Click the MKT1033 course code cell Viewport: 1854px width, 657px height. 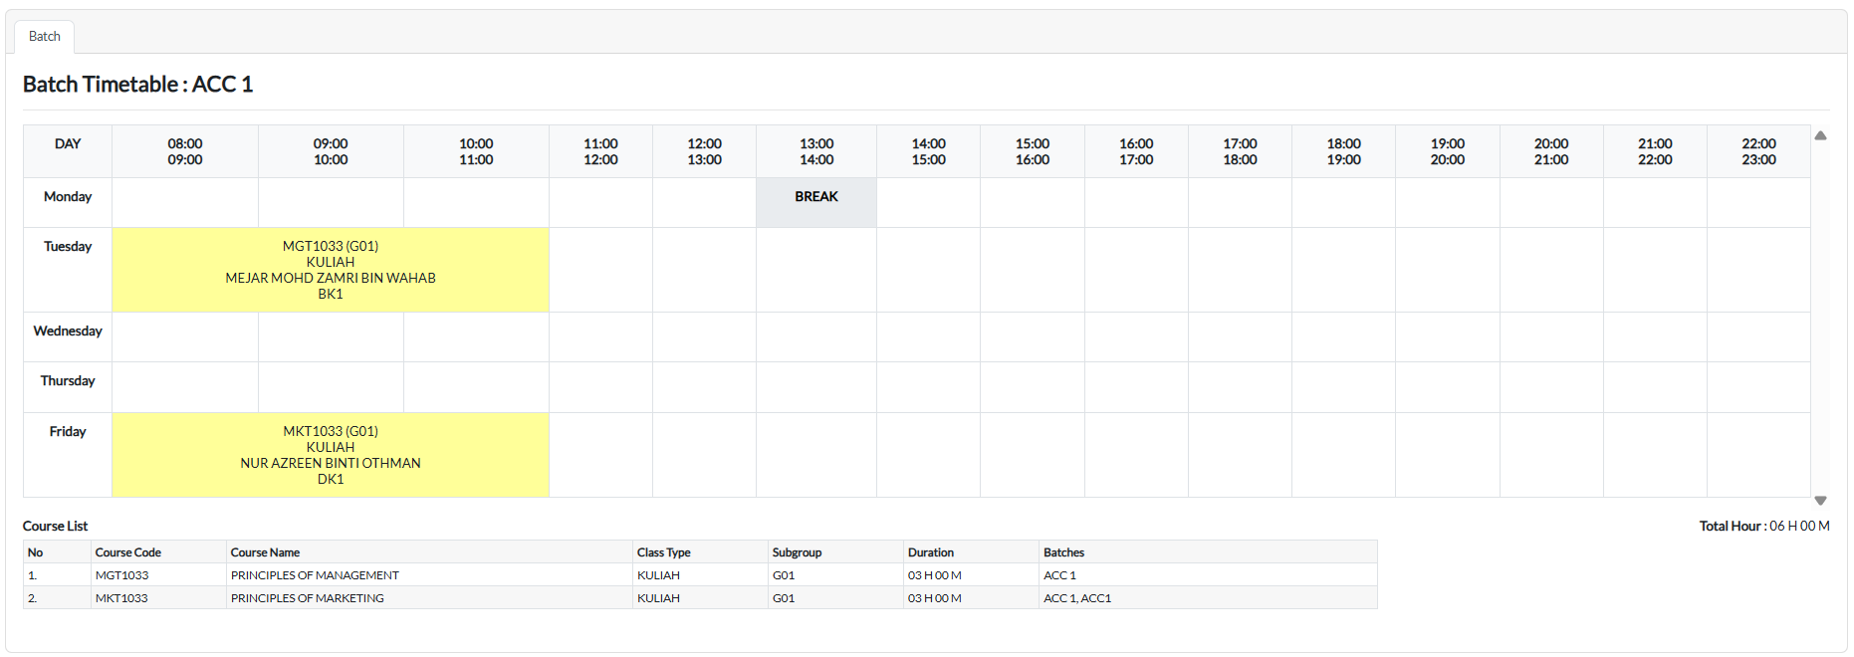(121, 598)
